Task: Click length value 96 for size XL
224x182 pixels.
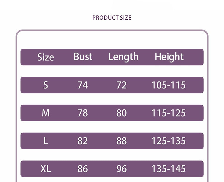Action: [x=122, y=169]
